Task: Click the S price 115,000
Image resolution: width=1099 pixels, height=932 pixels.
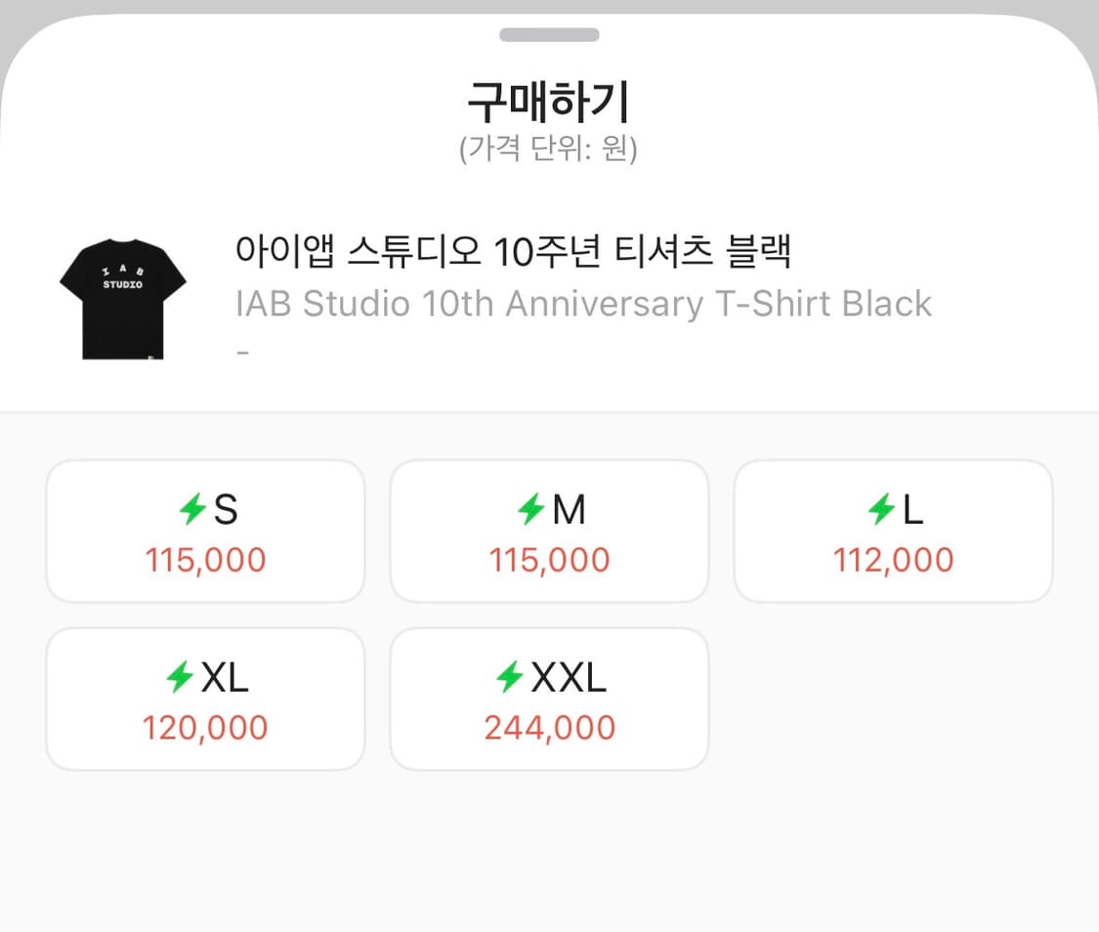Action: coord(205,560)
